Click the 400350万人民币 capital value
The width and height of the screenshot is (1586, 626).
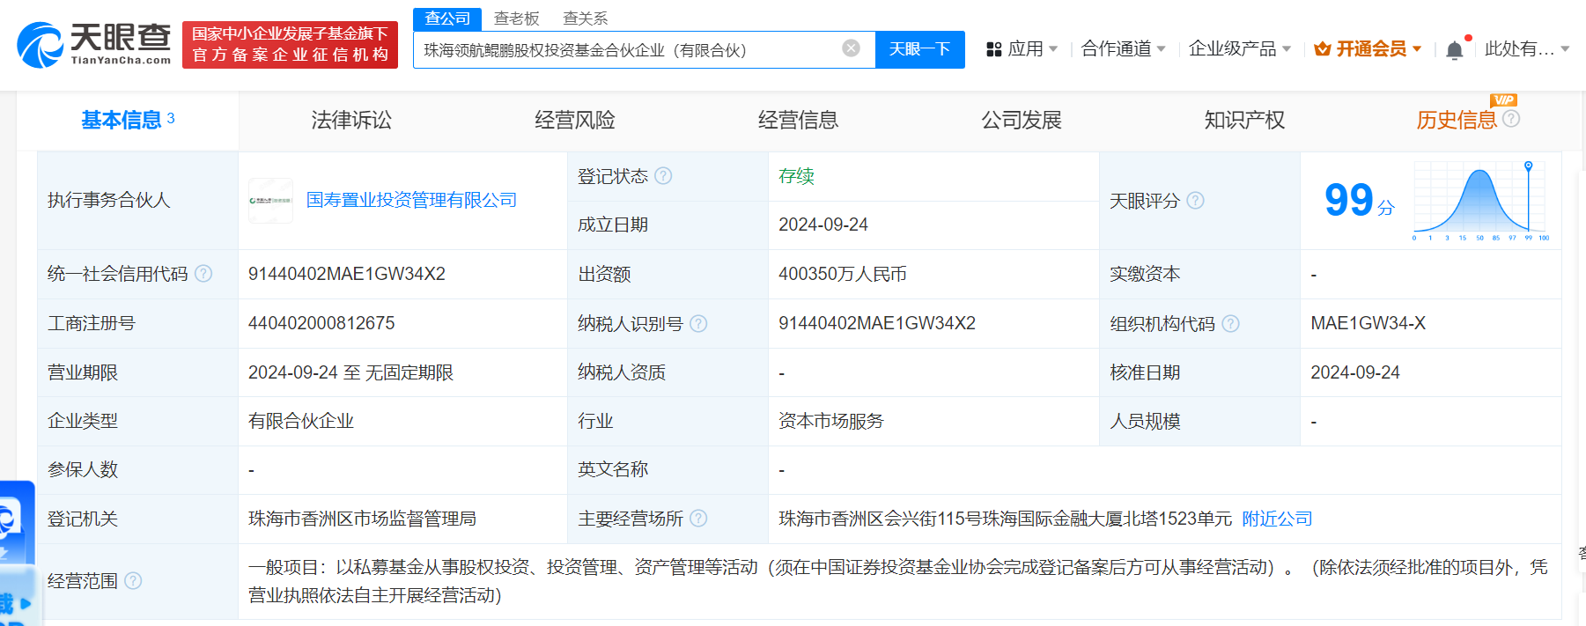coord(843,274)
